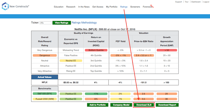210x110 pixels.
Task: Click the -101.0 Price-to-EBV value
Action: [143, 83]
